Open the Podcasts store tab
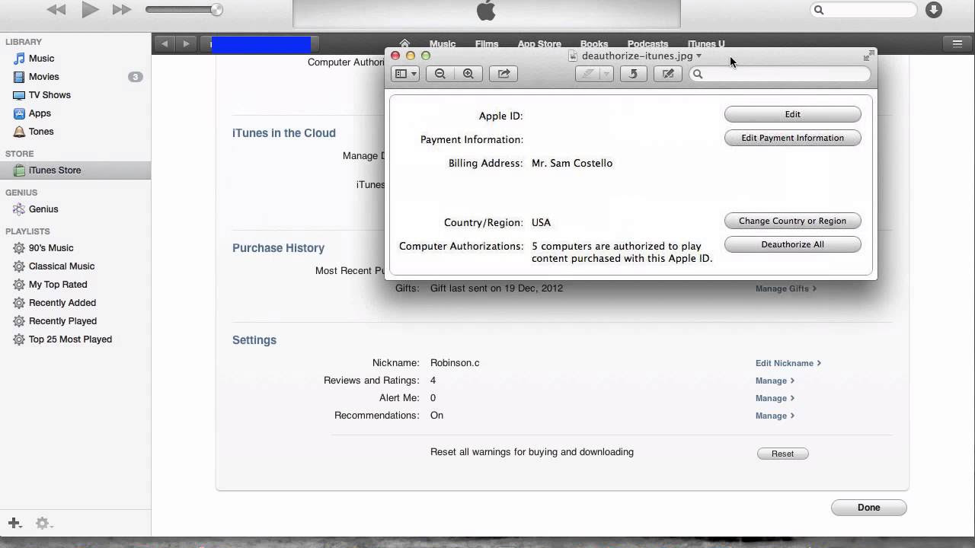Image resolution: width=975 pixels, height=548 pixels. tap(647, 44)
